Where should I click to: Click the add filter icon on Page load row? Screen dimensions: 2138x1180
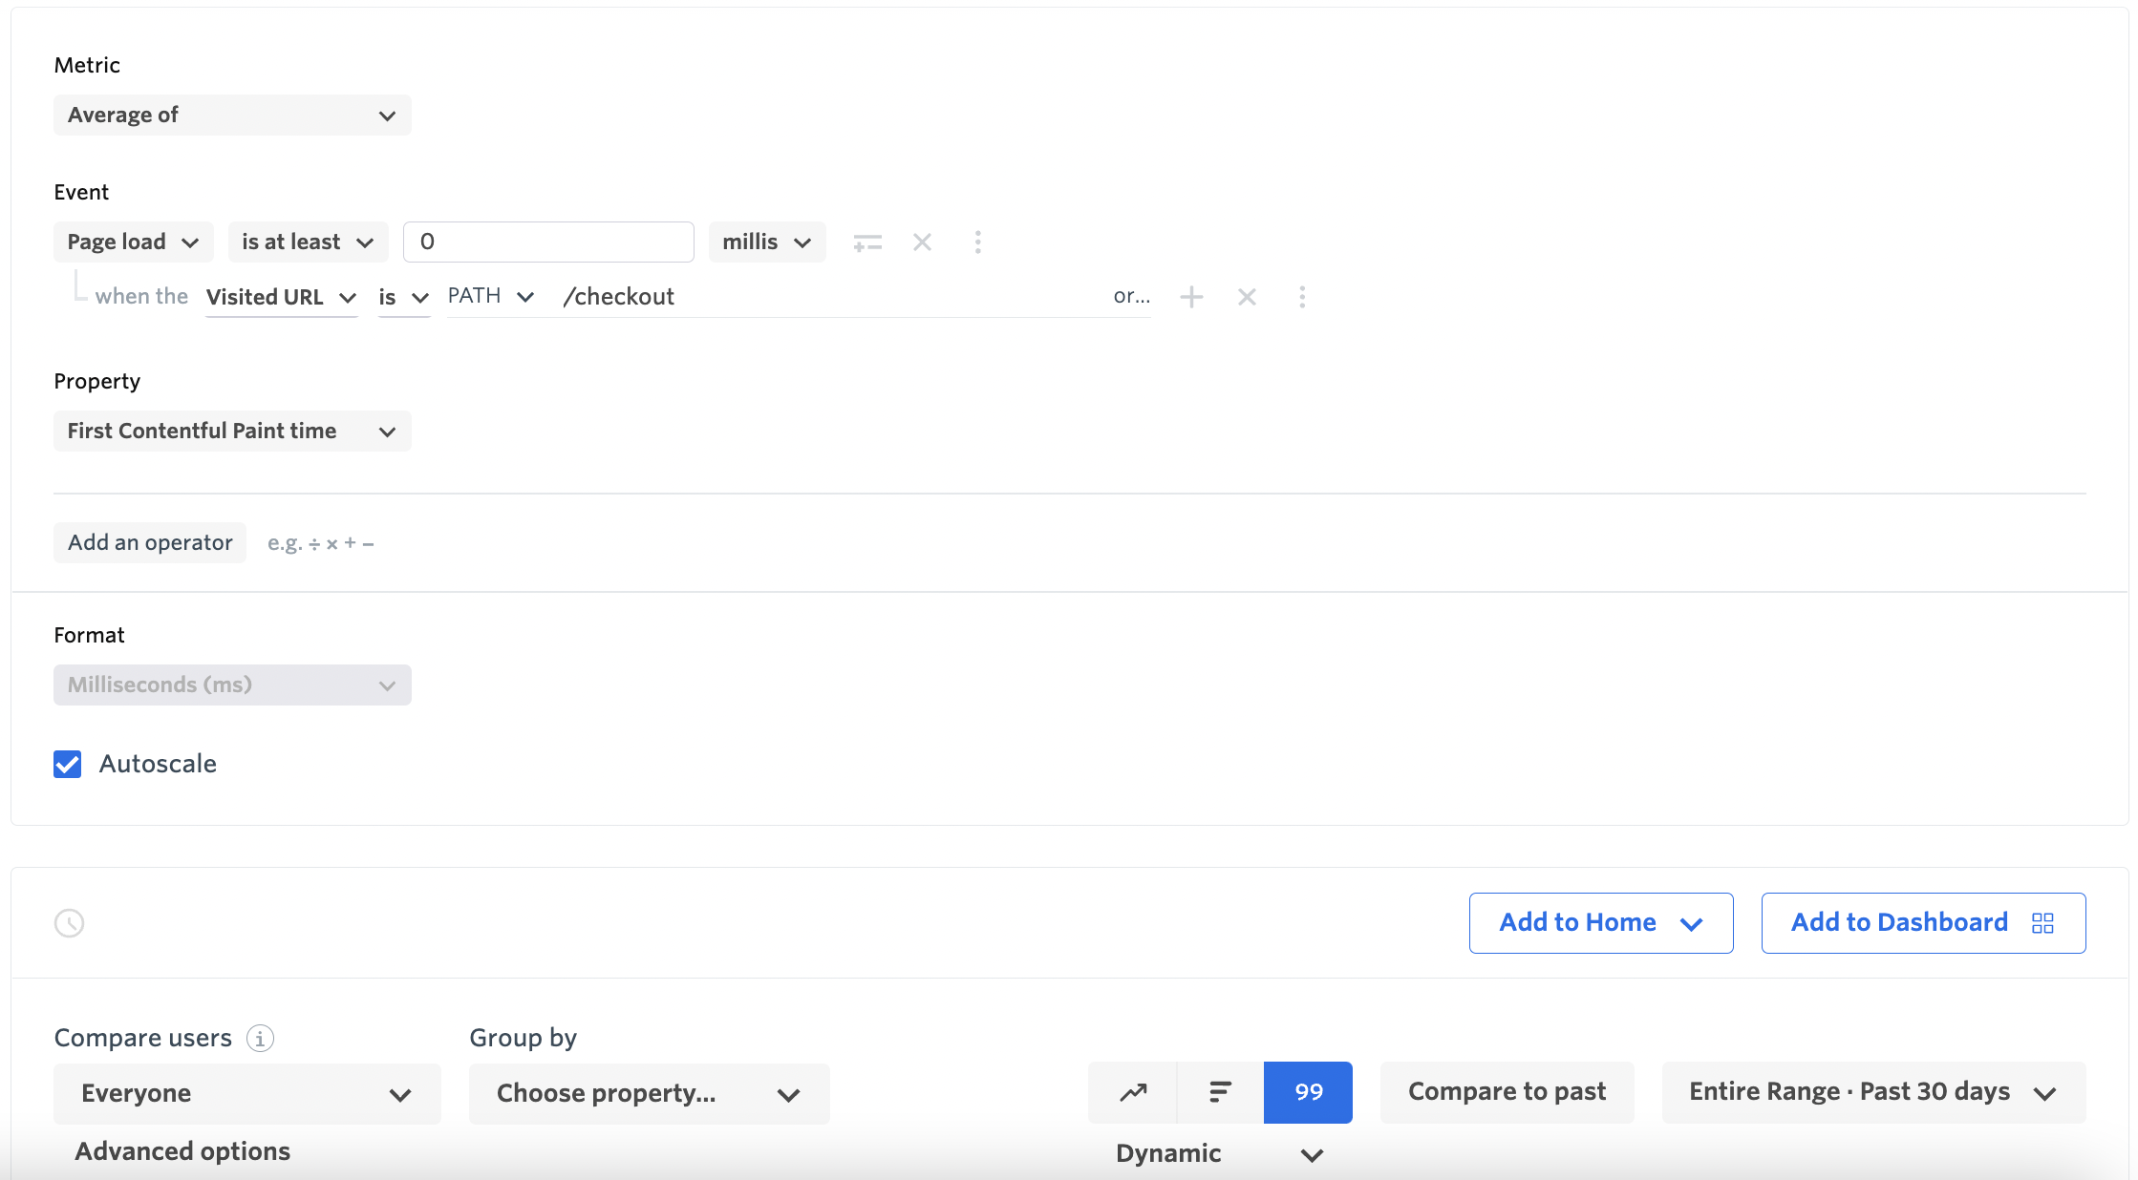point(867,242)
